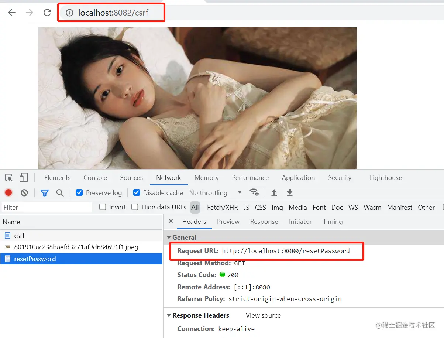Filter requests by Fetch/XHR
The width and height of the screenshot is (444, 338).
(x=223, y=208)
